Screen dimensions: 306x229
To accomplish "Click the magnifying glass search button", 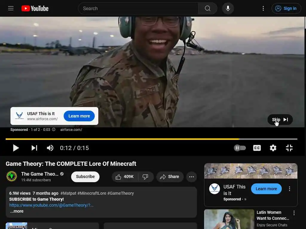I will point(207,8).
